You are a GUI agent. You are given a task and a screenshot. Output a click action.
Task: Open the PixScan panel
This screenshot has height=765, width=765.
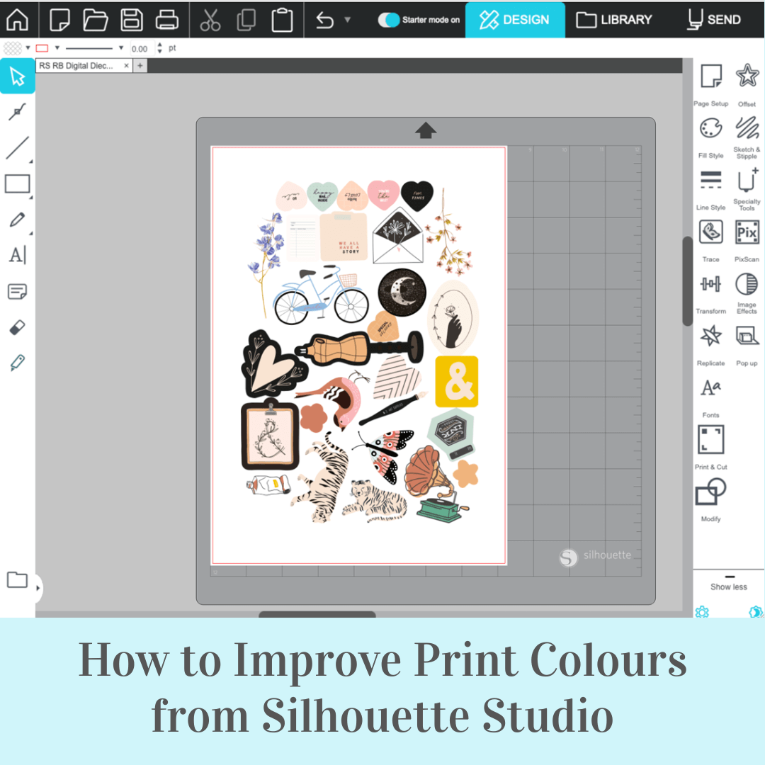pos(747,233)
